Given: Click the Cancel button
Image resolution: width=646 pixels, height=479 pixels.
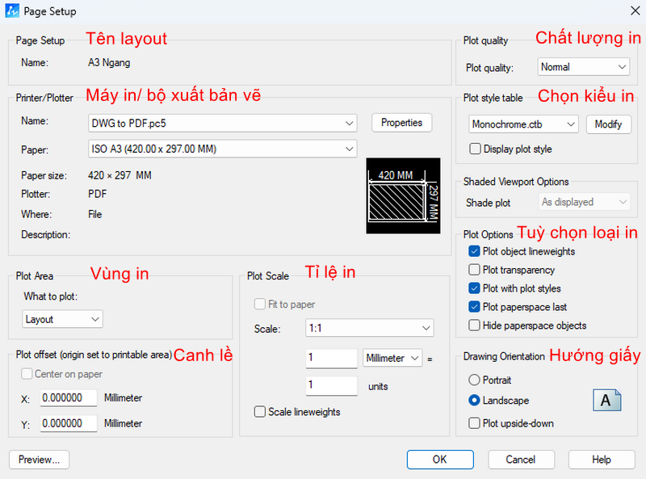Looking at the screenshot, I should pos(521,460).
